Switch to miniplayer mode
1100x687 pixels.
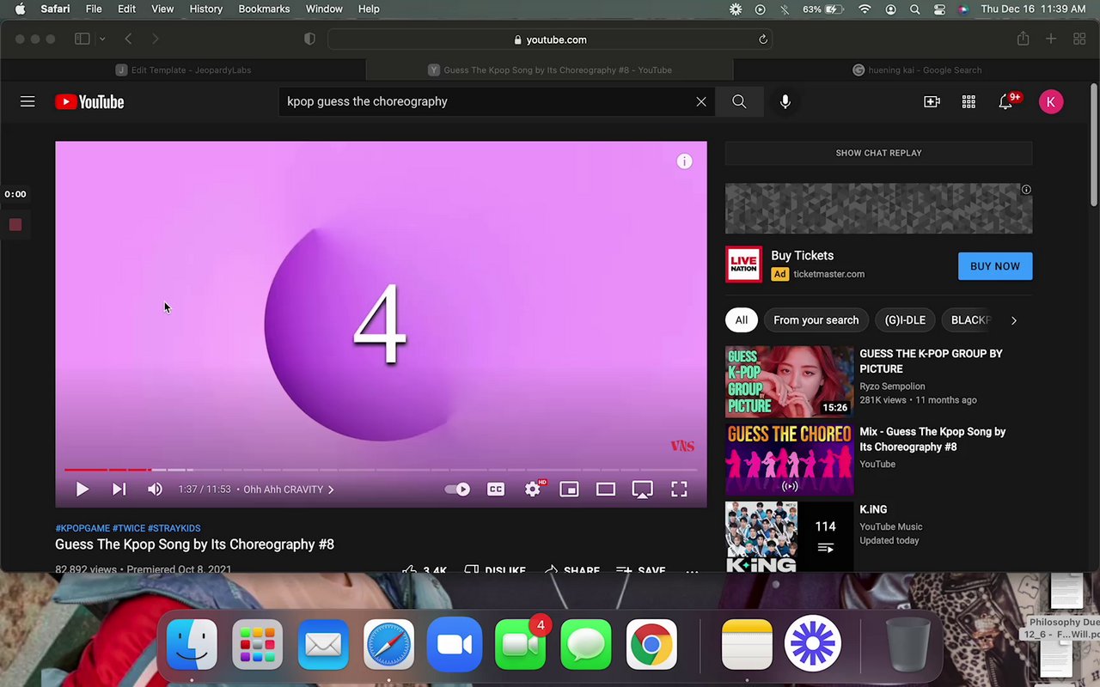[x=569, y=489]
